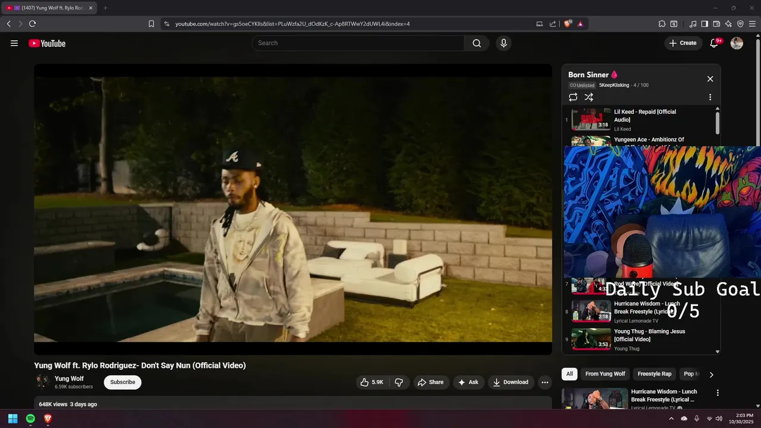Start voice search with the microphone

(504, 43)
